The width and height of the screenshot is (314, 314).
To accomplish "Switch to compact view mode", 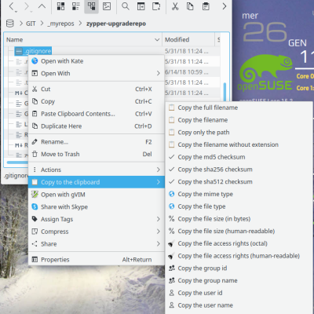I will [76, 6].
